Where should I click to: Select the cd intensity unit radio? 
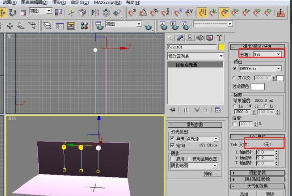250,106
